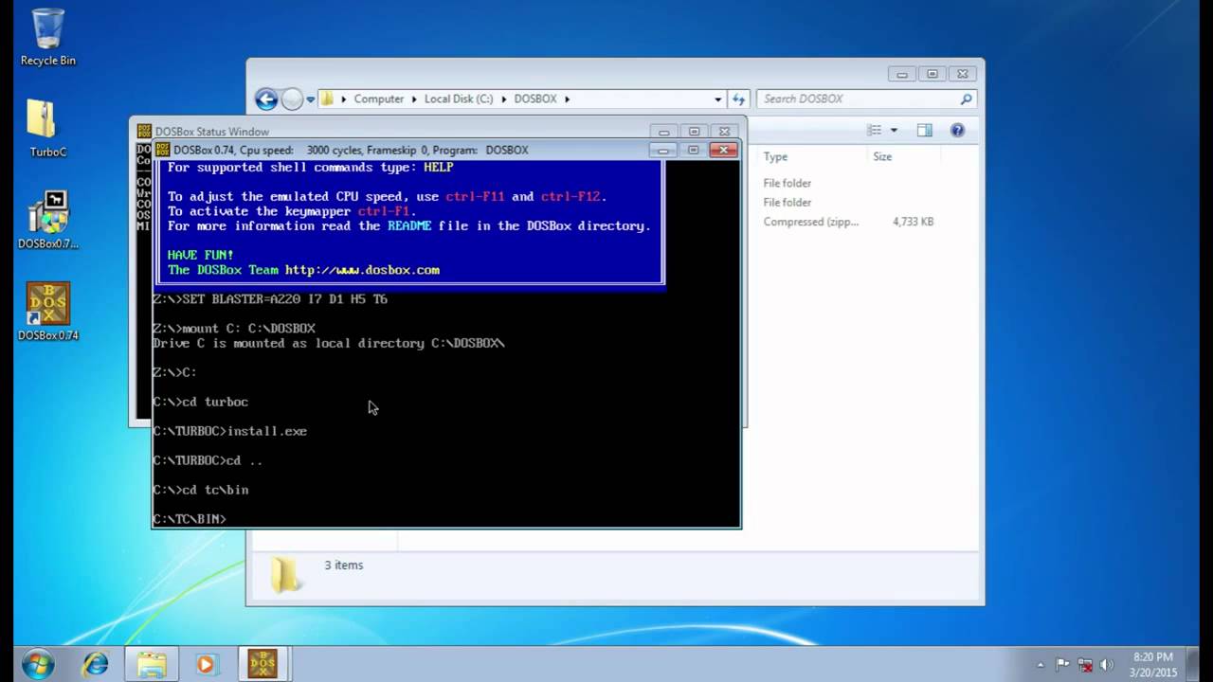1213x682 pixels.
Task: Click the C:\TC\BIN> command prompt line
Action: pyautogui.click(x=190, y=519)
